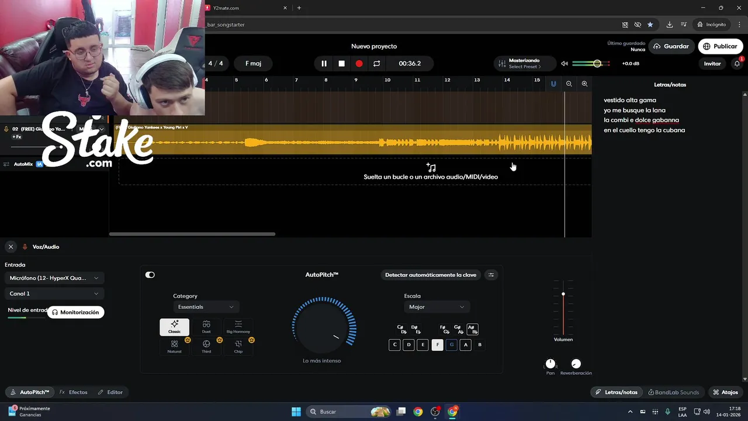Pause playback with the pause button
This screenshot has height=421, width=748.
pos(324,63)
